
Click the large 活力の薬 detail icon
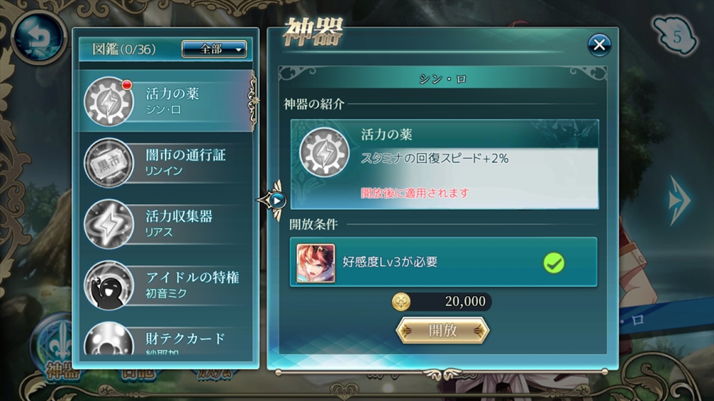323,152
